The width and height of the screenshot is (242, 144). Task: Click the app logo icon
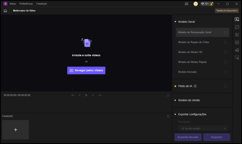click(5, 4)
